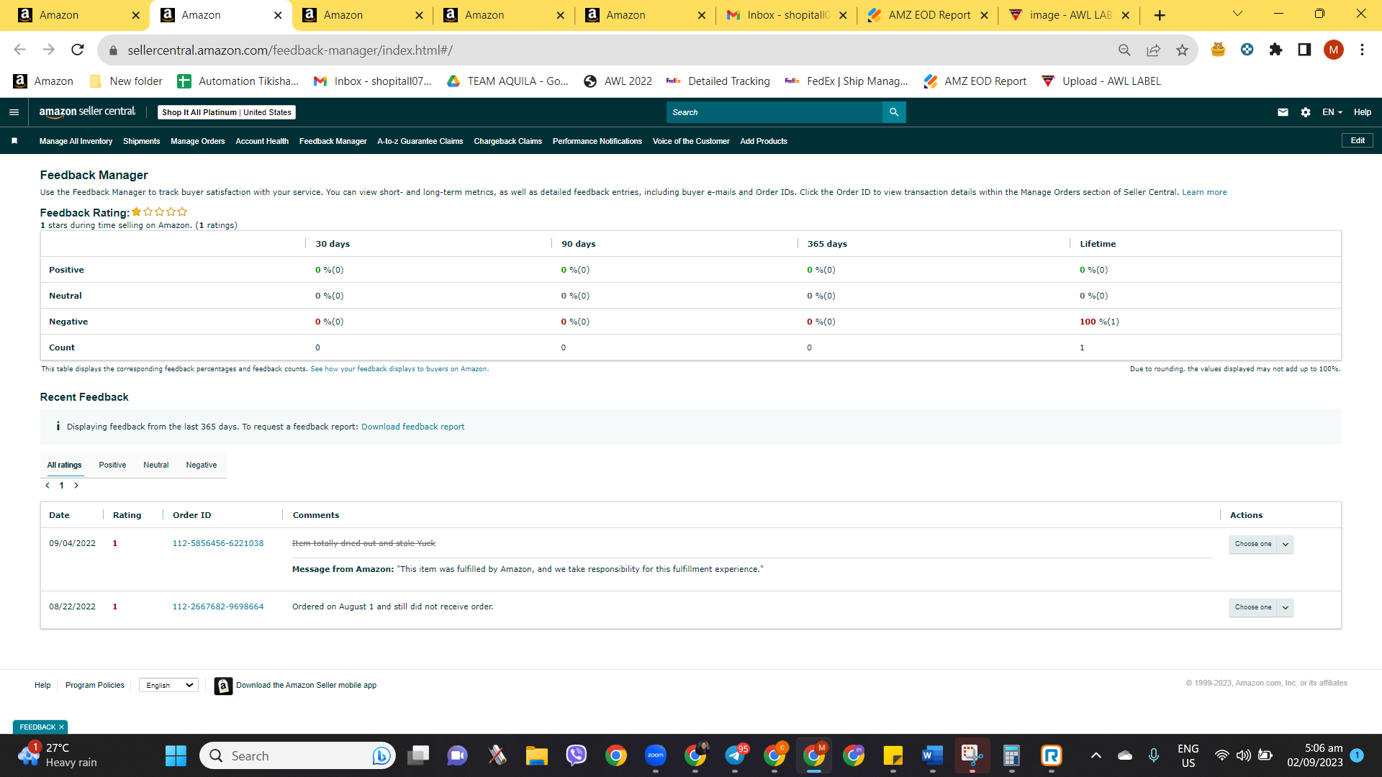This screenshot has height=777, width=1382.
Task: Click the browser address bar URL
Action: [x=290, y=50]
